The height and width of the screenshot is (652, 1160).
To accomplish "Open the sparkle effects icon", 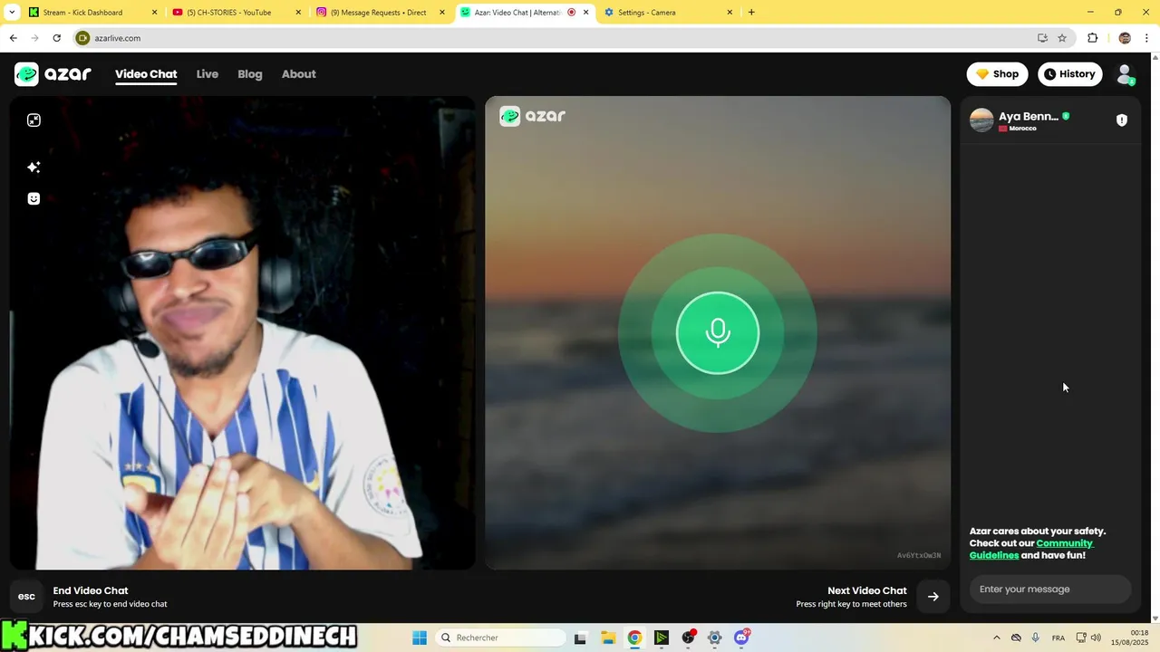I will pyautogui.click(x=34, y=167).
